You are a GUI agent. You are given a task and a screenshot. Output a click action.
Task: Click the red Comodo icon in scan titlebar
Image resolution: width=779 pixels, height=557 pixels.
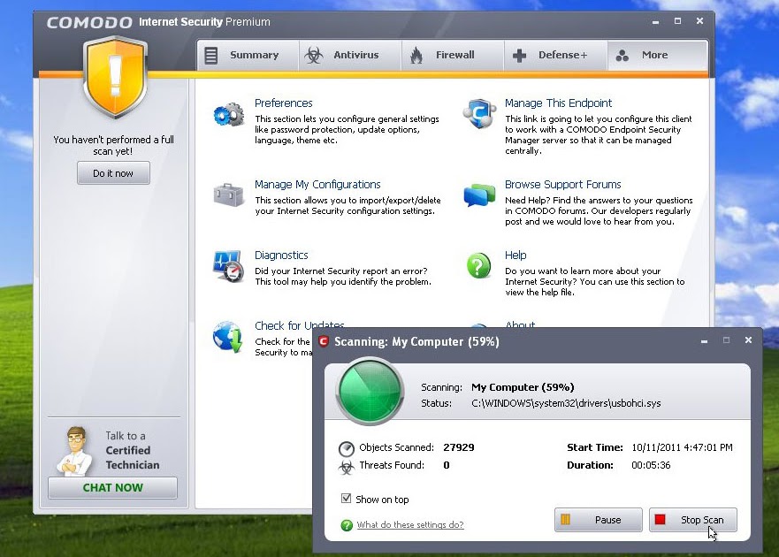pos(324,341)
